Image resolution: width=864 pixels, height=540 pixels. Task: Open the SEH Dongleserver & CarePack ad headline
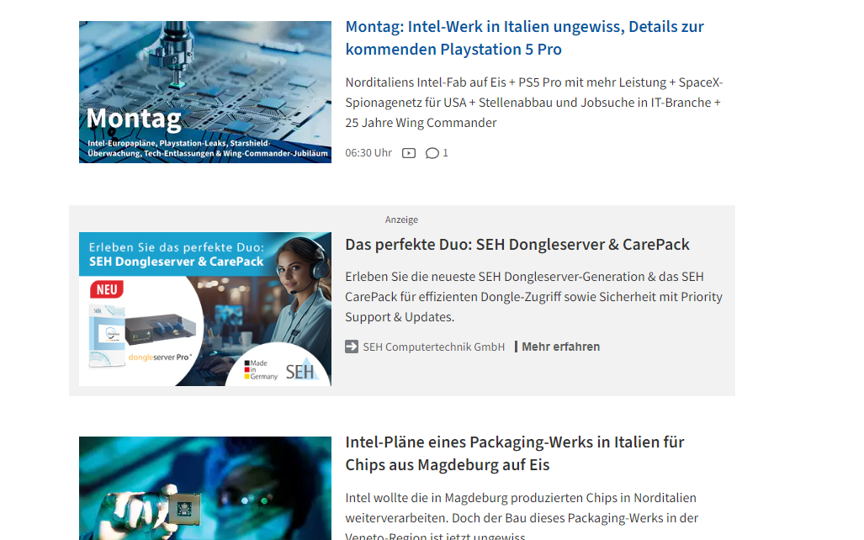tap(517, 245)
